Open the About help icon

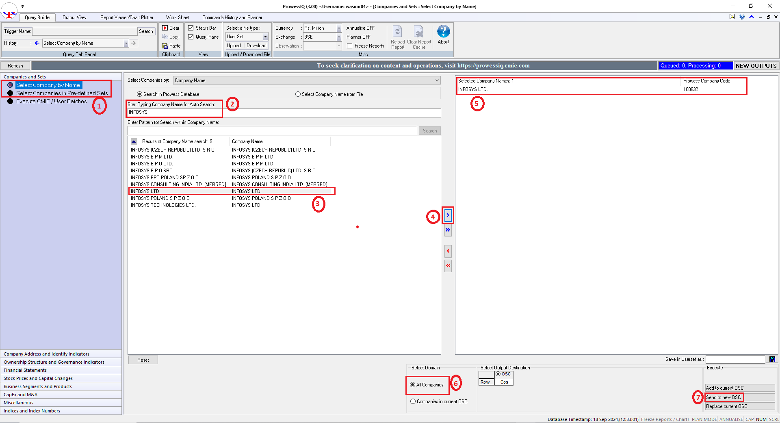point(444,31)
